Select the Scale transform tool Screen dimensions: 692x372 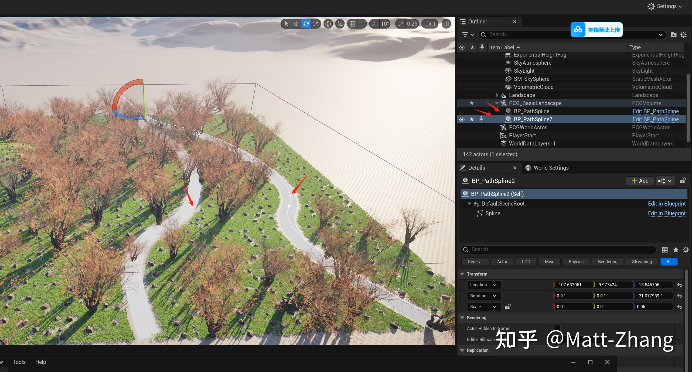[316, 24]
